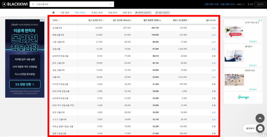This screenshot has width=267, height=137.
Task: Clear the search box with X icon
Action: point(111,4)
